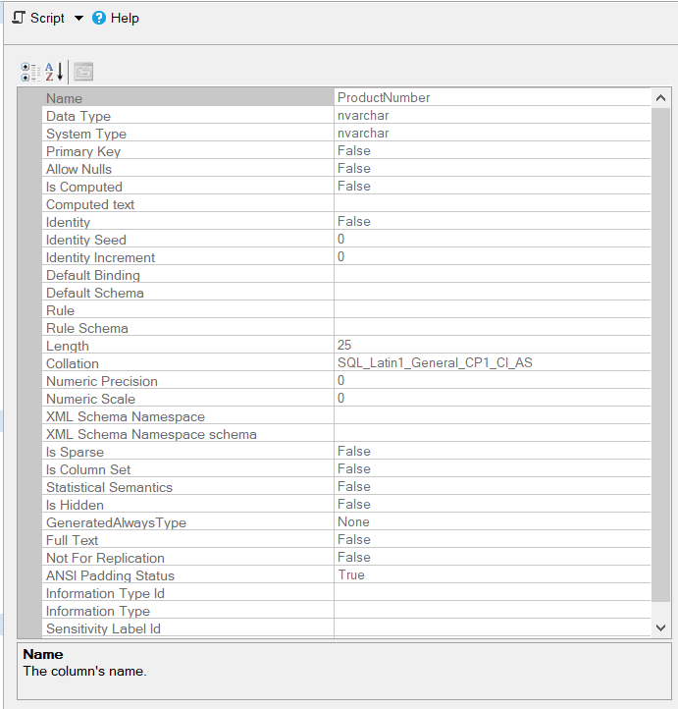Image resolution: width=678 pixels, height=709 pixels.
Task: Select the XML Schema Namespace schema label
Action: coord(151,434)
